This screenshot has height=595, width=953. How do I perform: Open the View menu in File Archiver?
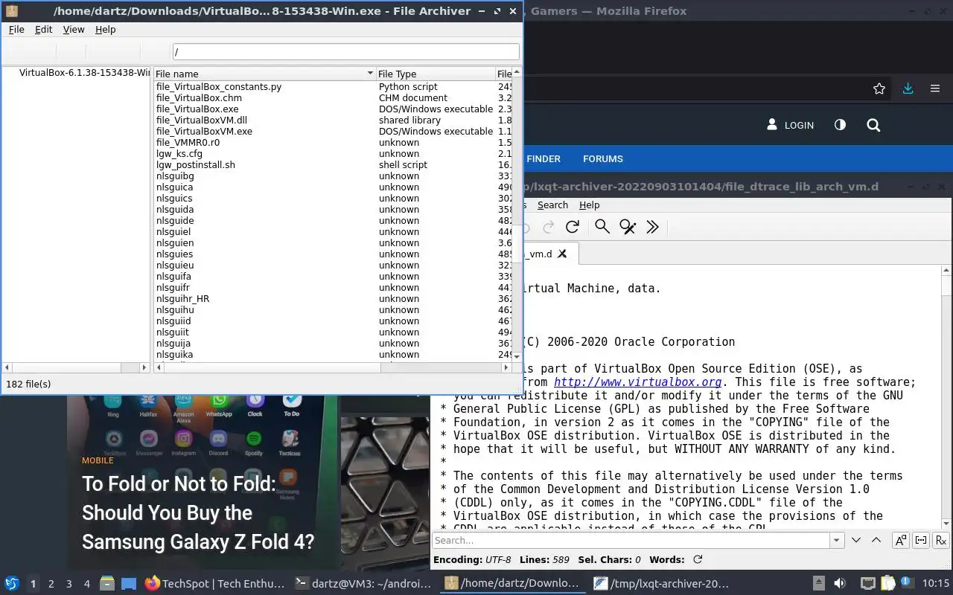[x=74, y=30]
